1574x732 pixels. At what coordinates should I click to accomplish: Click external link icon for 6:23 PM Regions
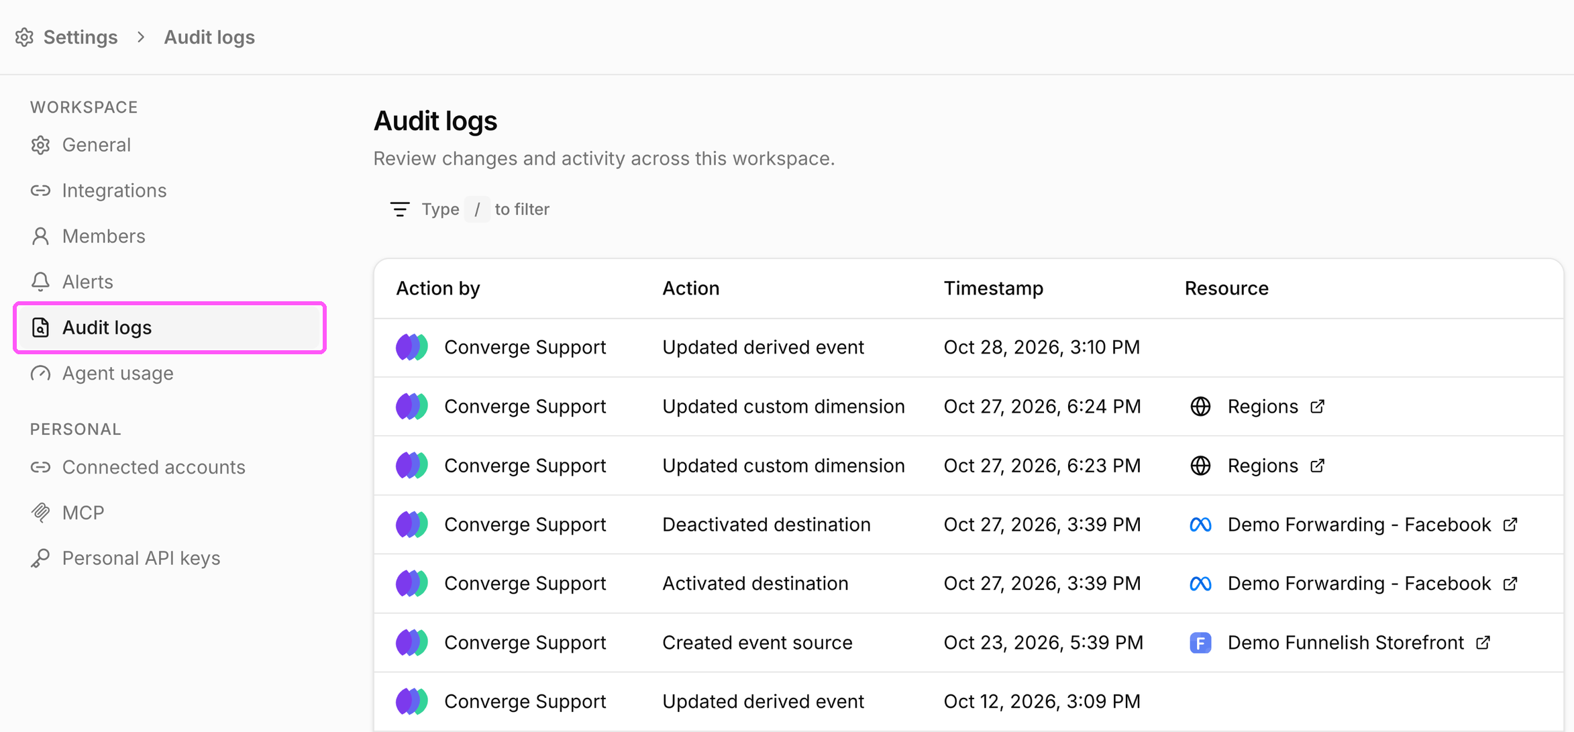(x=1318, y=466)
